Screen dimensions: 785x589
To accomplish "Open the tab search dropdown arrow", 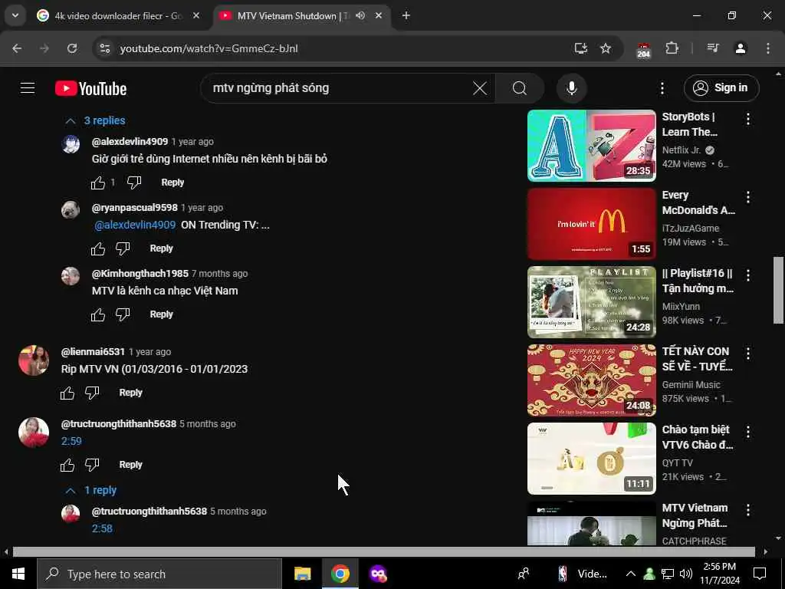I will tap(15, 15).
